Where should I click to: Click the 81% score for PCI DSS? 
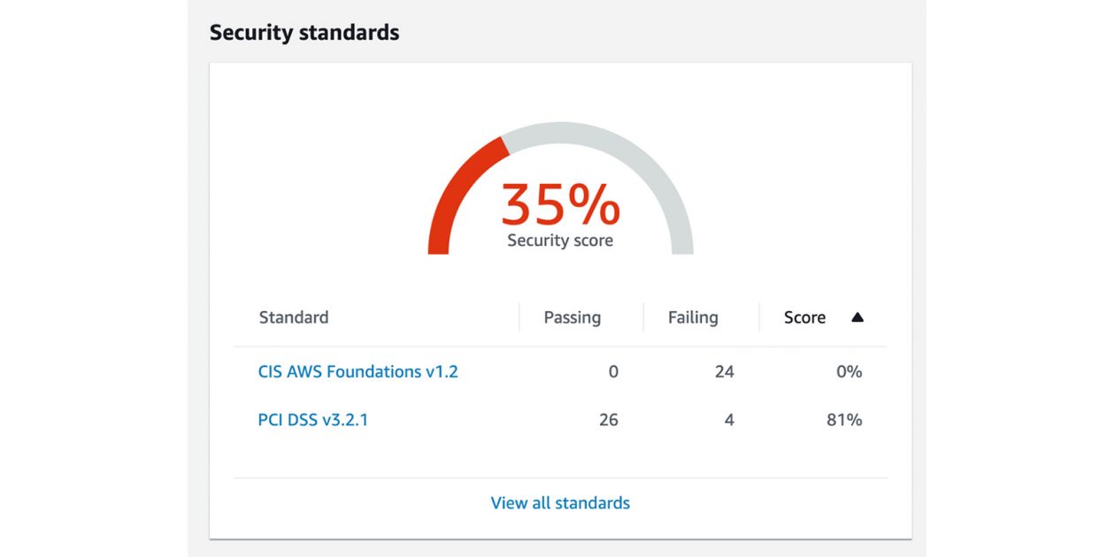click(844, 420)
